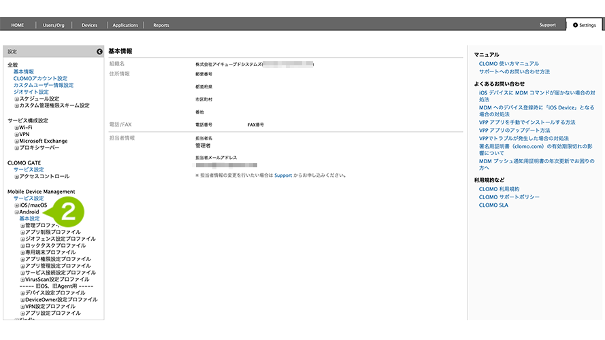
Task: Expand the アプリ権限設定プロファイル node
Action: point(22,260)
